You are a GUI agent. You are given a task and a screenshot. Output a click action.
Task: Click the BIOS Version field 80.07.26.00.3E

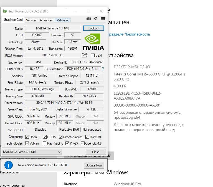pyautogui.click(x=52, y=55)
